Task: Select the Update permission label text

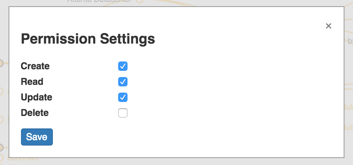Action: coord(37,97)
